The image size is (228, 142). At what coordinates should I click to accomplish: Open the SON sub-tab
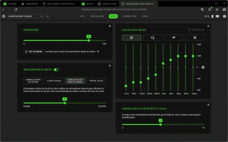(x=82, y=16)
